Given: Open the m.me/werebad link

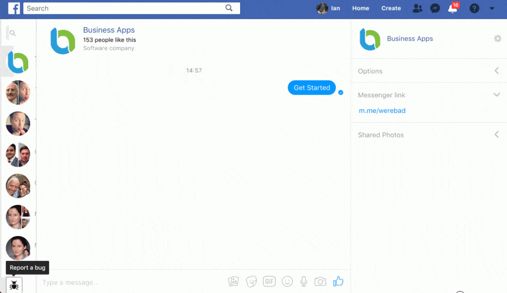Looking at the screenshot, I should tap(382, 111).
